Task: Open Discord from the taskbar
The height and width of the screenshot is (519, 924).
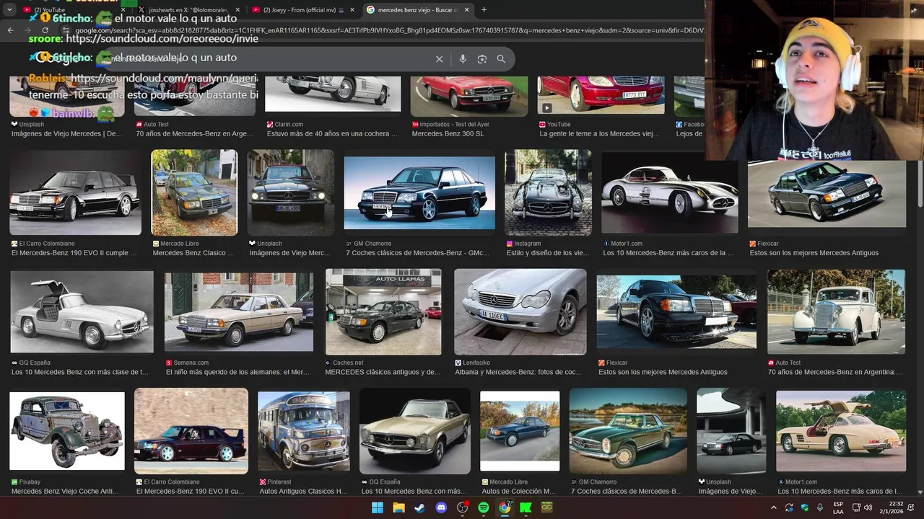Action: [x=441, y=507]
